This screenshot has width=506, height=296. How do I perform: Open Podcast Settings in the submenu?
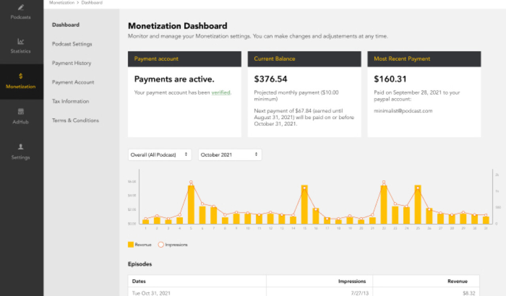(72, 44)
